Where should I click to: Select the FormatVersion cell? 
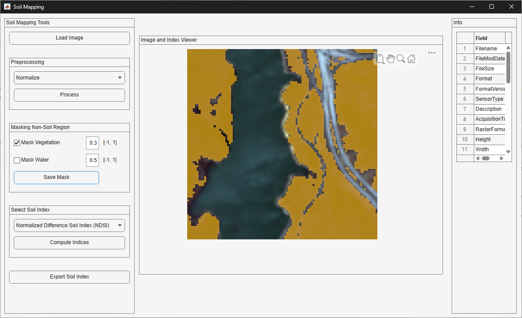click(x=489, y=89)
